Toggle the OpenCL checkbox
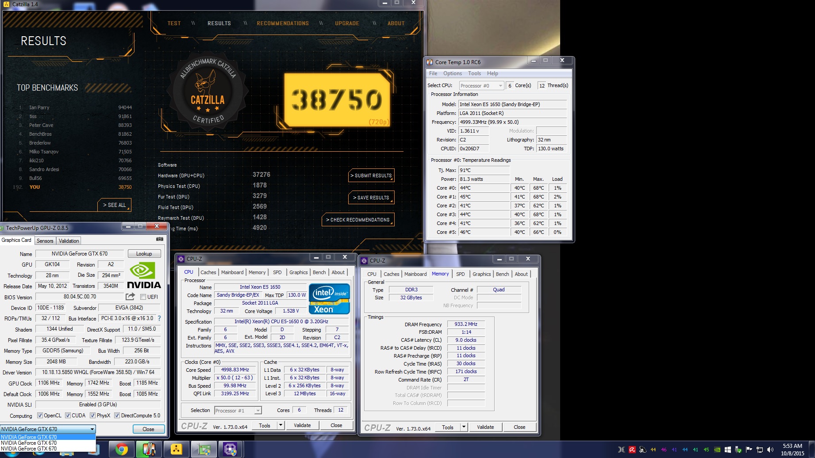This screenshot has height=458, width=815. (40, 416)
